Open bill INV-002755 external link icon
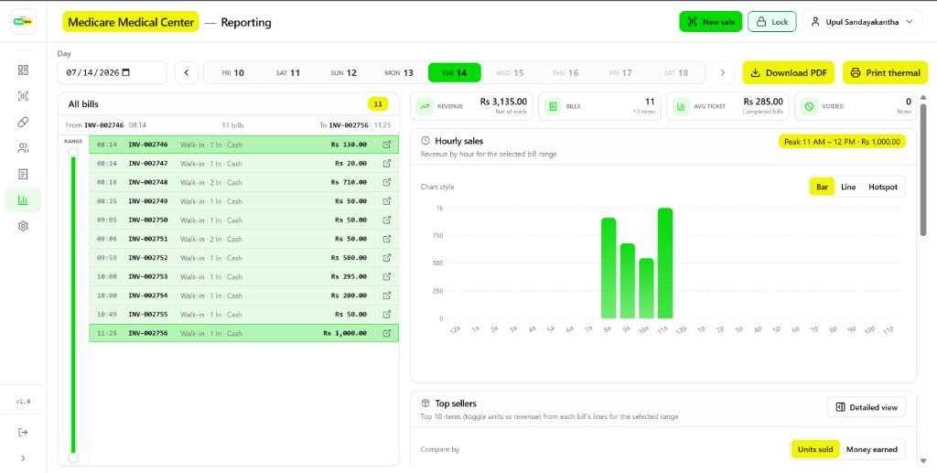Image resolution: width=937 pixels, height=473 pixels. 387,314
